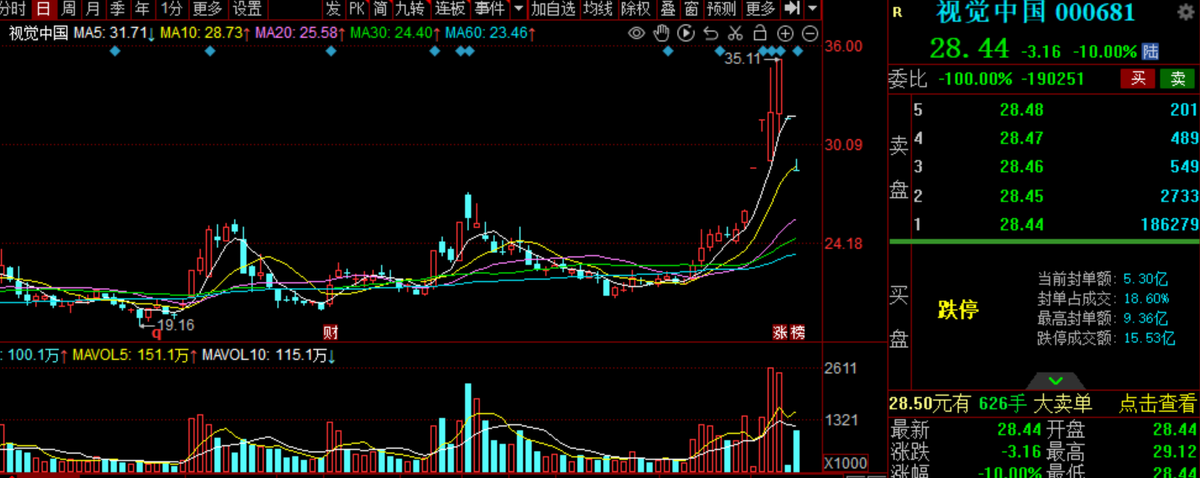Click stock title 视觉中国 000681
Image resolution: width=1200 pixels, height=478 pixels.
coord(1035,12)
